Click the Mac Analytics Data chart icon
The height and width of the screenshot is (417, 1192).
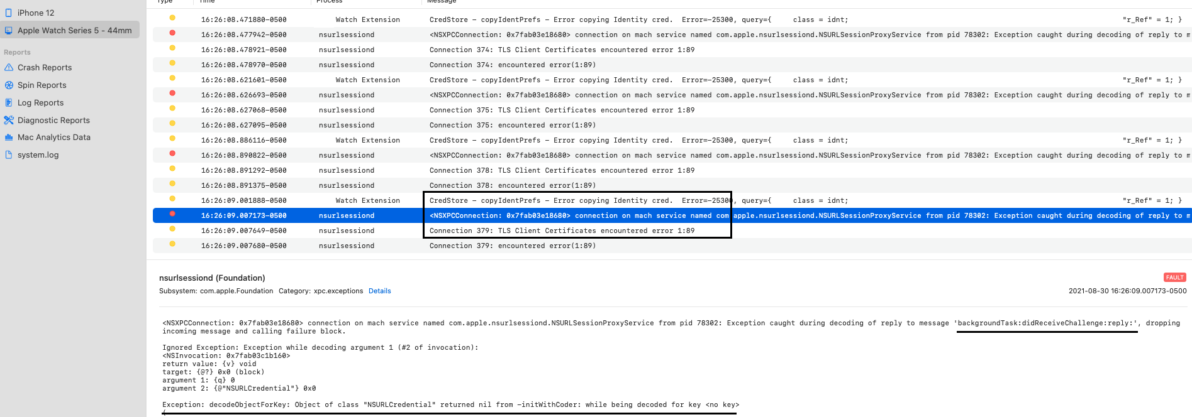pyautogui.click(x=9, y=137)
